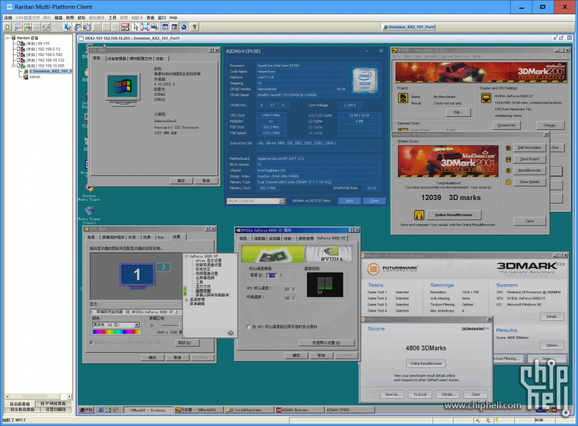Click the Start button in remote taskbar
The width and height of the screenshot is (578, 426).
point(87,410)
